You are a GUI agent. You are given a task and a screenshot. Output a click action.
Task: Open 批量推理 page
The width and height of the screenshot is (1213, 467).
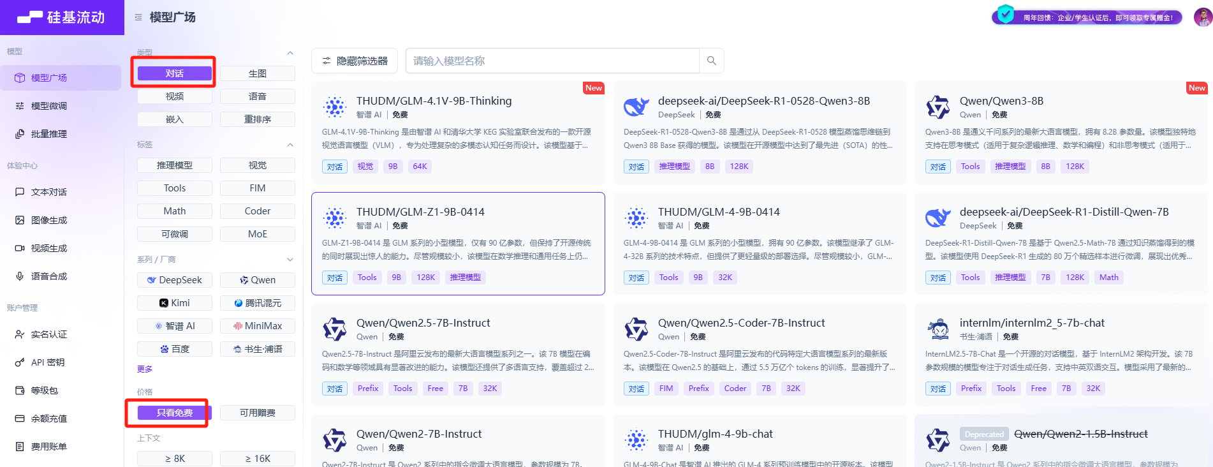coord(61,134)
